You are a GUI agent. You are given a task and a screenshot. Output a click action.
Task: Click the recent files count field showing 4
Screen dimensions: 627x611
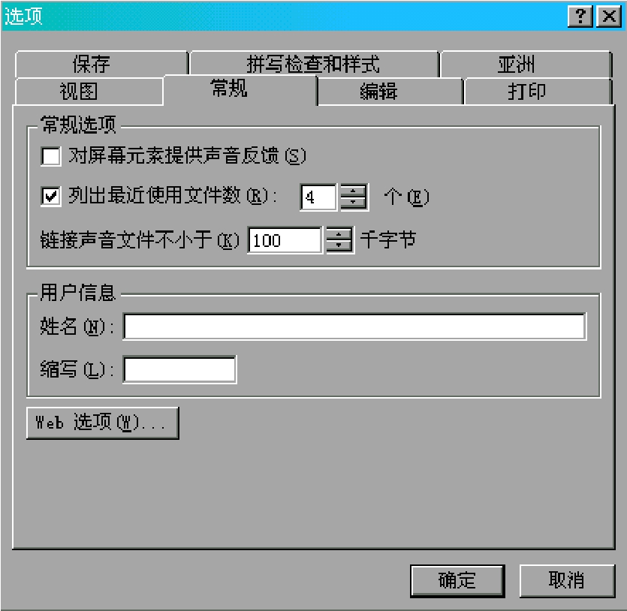tap(318, 197)
